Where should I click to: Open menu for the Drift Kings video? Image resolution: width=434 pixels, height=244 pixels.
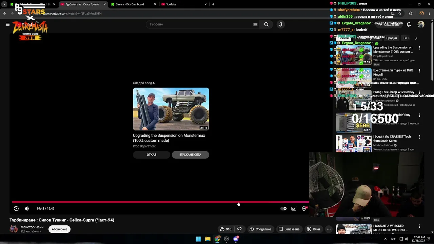419,71
